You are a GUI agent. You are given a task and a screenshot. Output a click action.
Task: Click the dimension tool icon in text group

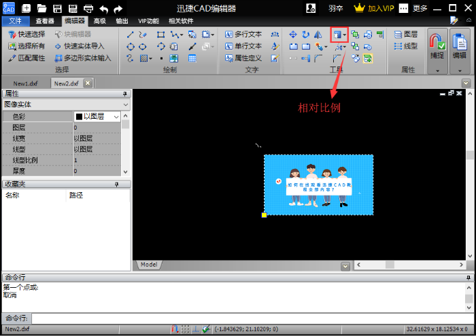pyautogui.click(x=275, y=34)
